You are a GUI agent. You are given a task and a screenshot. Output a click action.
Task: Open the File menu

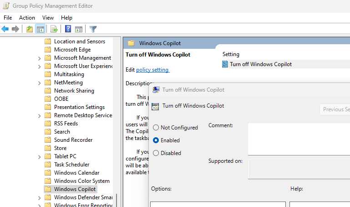point(8,18)
